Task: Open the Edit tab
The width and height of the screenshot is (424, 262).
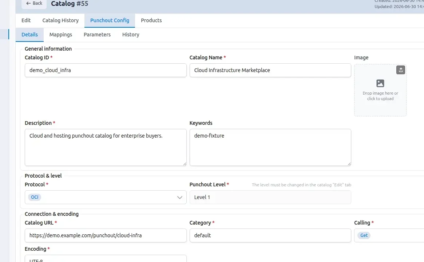Action: [x=26, y=20]
